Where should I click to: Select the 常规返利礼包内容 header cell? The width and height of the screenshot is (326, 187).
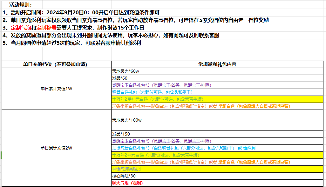click(x=217, y=64)
